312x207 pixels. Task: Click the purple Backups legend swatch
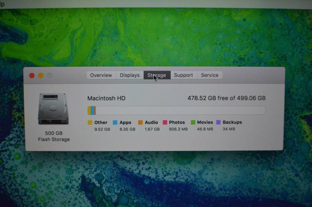coord(218,123)
